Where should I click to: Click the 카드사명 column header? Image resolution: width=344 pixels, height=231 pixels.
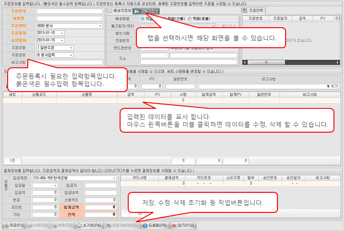pos(139,178)
